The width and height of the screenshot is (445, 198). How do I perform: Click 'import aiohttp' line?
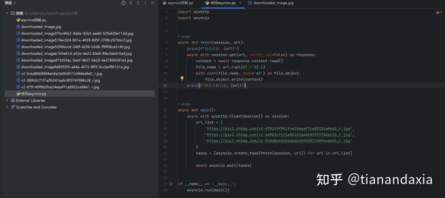click(194, 12)
